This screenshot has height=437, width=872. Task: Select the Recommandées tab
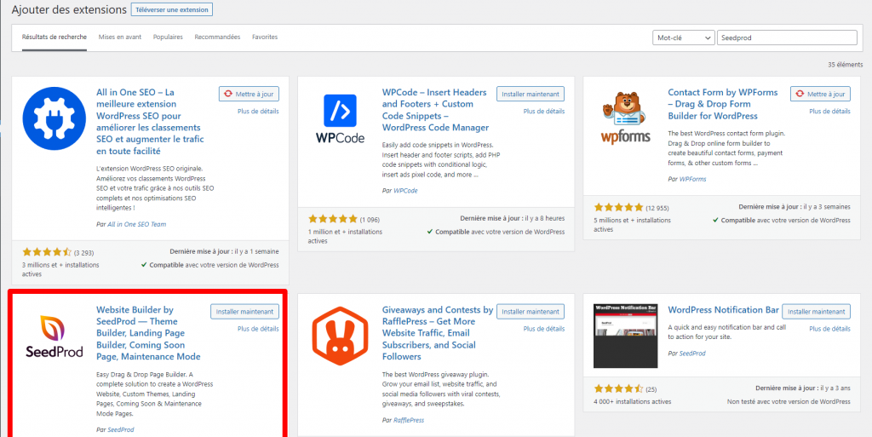point(217,37)
